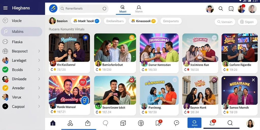This screenshot has width=260, height=130.
Task: Click the blue circular app logo
Action: point(53,8)
